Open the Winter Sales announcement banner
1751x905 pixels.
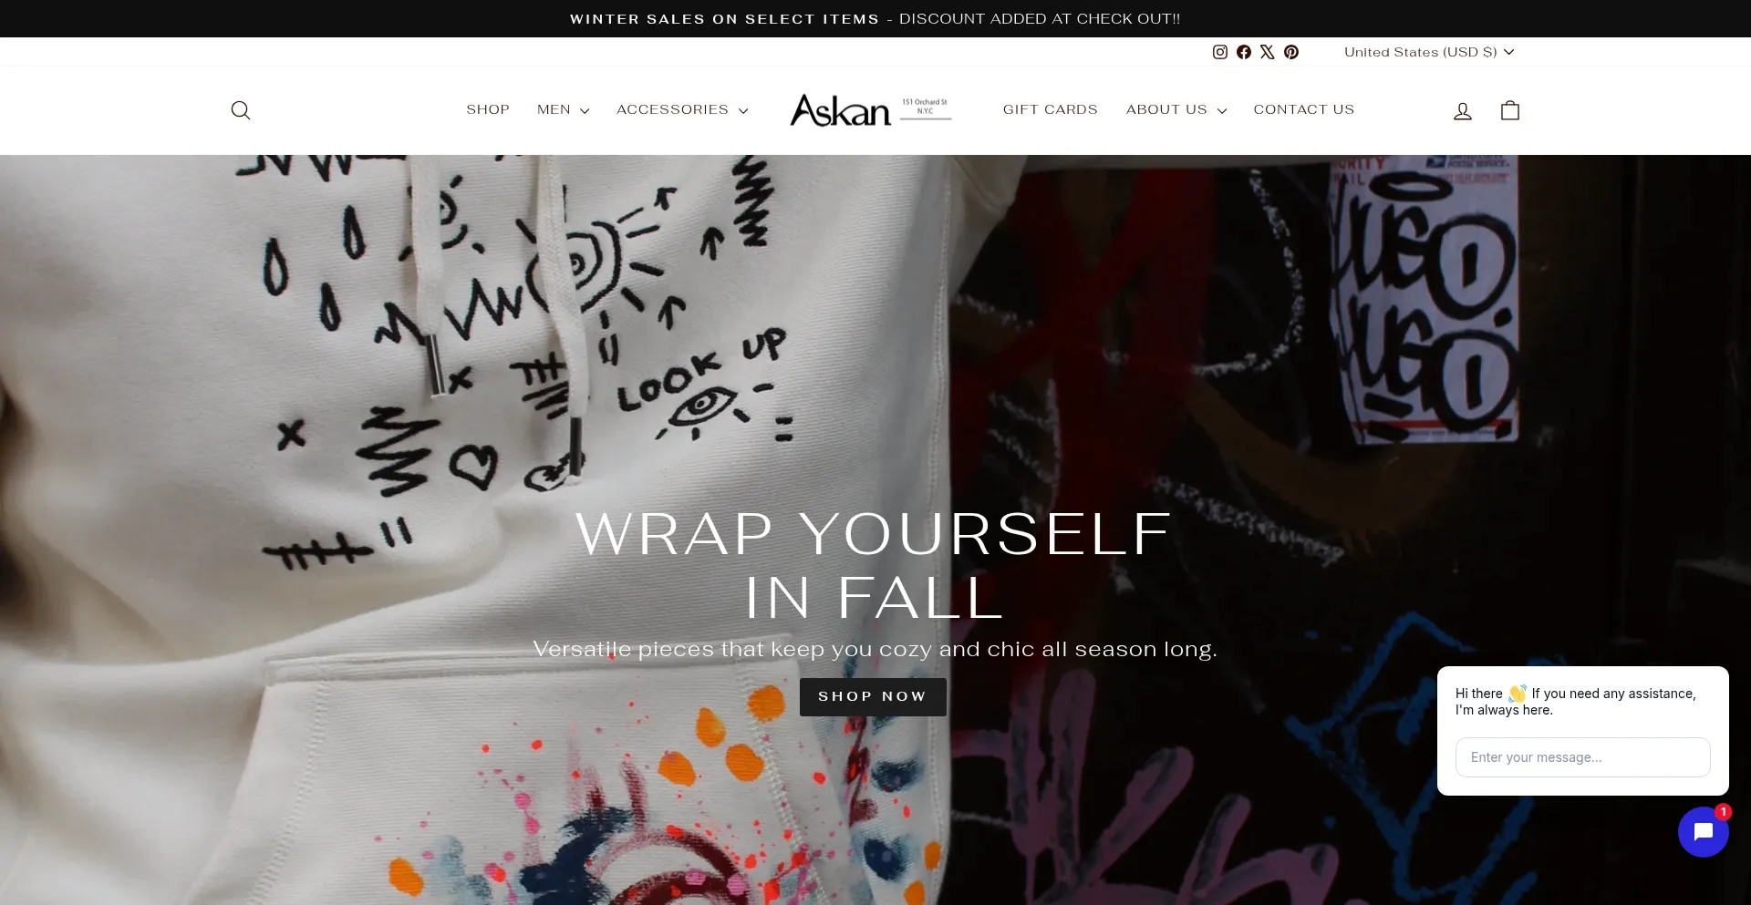[x=875, y=18]
